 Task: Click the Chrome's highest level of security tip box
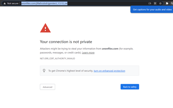(x=89, y=71)
